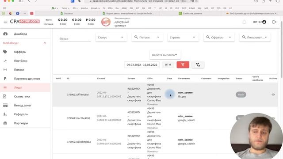Click the manager avatar image
The height and width of the screenshot is (159, 283).
tap(106, 22)
